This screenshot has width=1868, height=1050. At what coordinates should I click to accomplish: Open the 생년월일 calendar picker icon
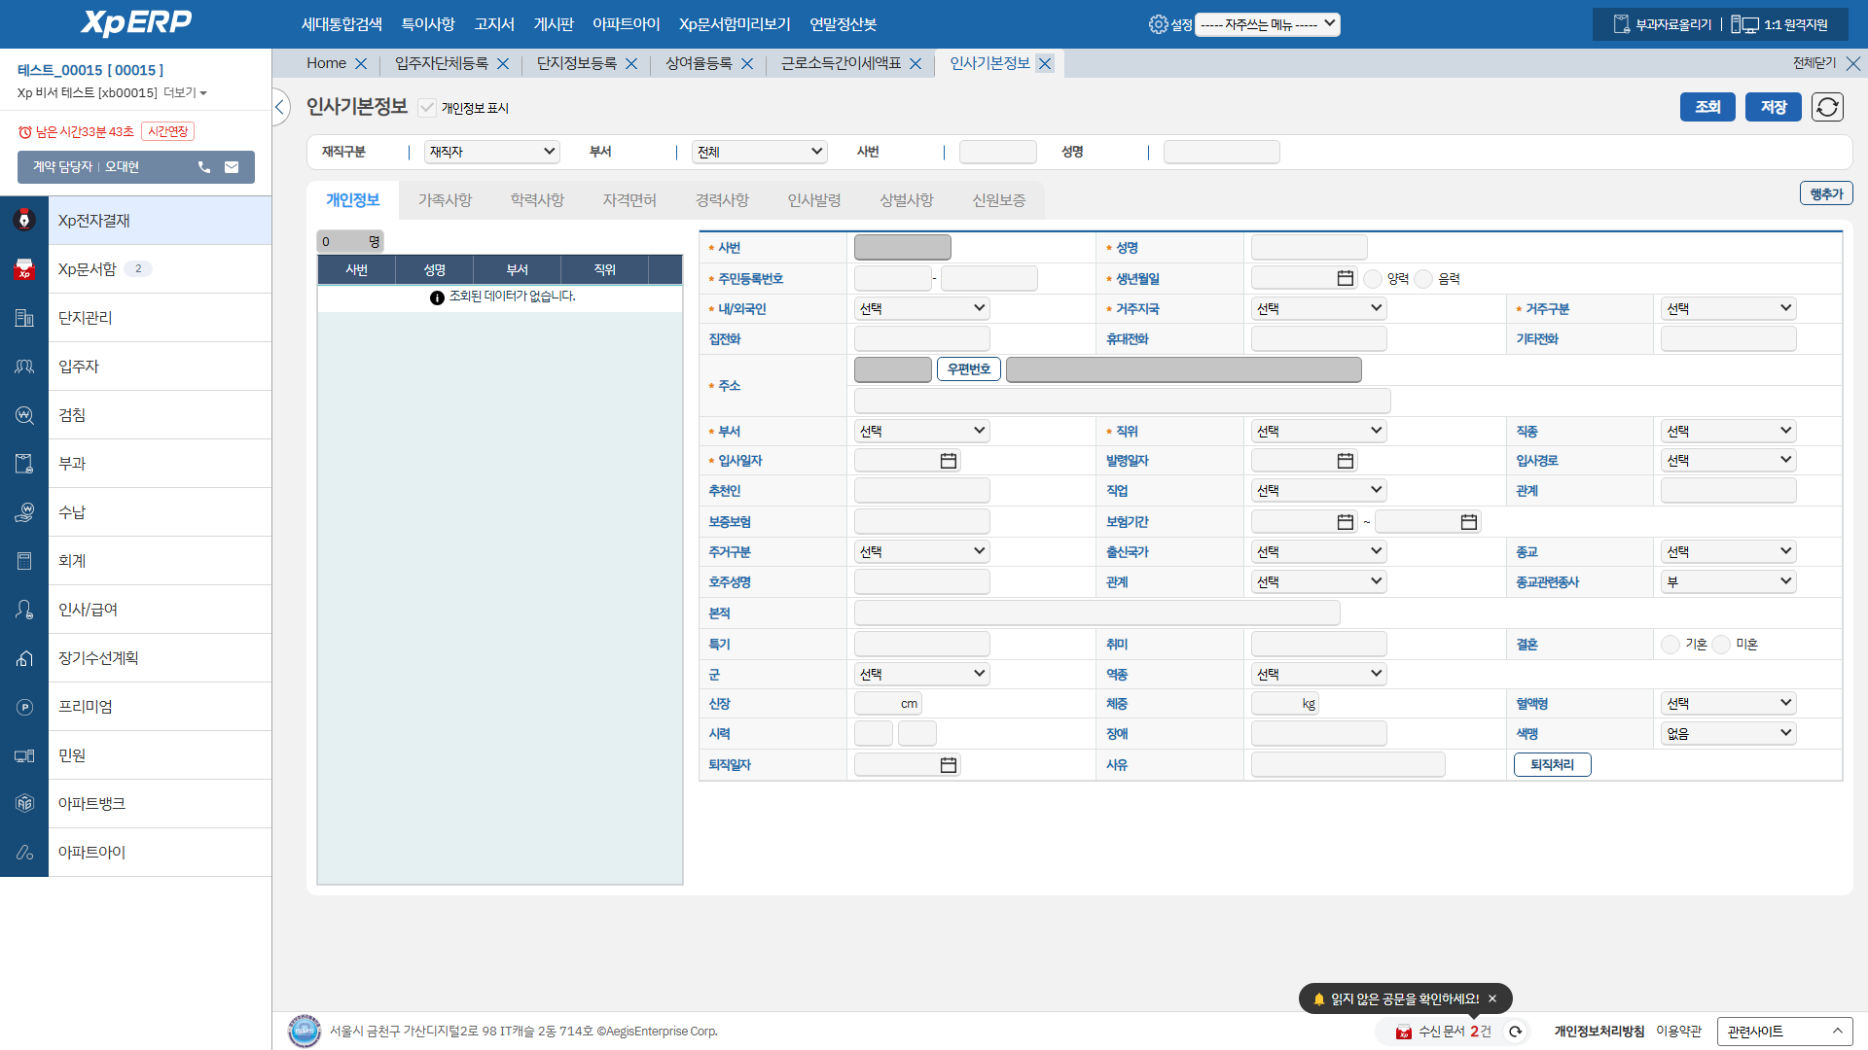pos(1346,279)
